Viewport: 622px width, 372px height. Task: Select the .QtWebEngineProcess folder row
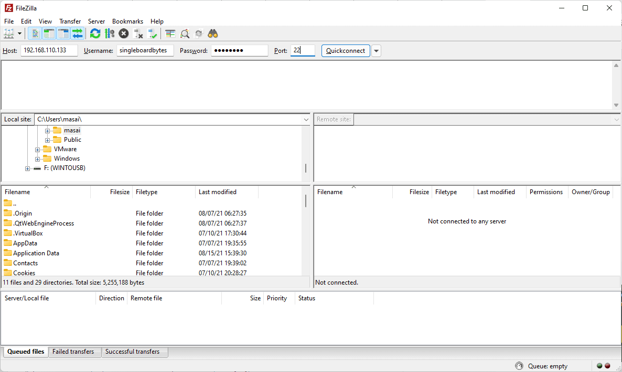[x=152, y=223]
